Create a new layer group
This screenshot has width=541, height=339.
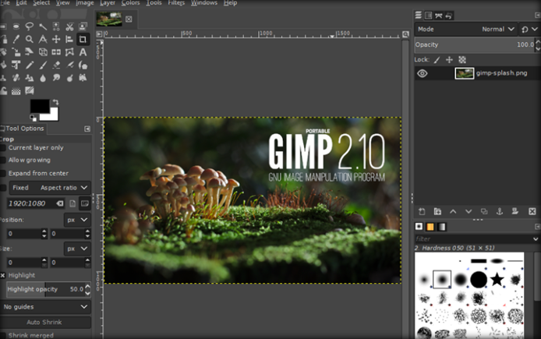point(437,211)
